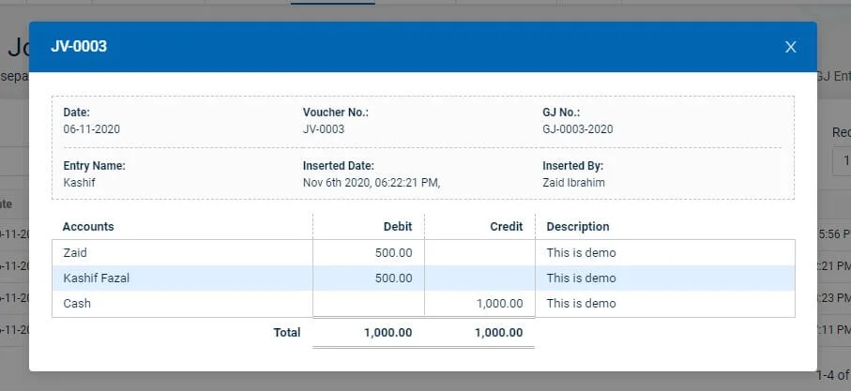Click the date value 06-11-2020

(91, 129)
